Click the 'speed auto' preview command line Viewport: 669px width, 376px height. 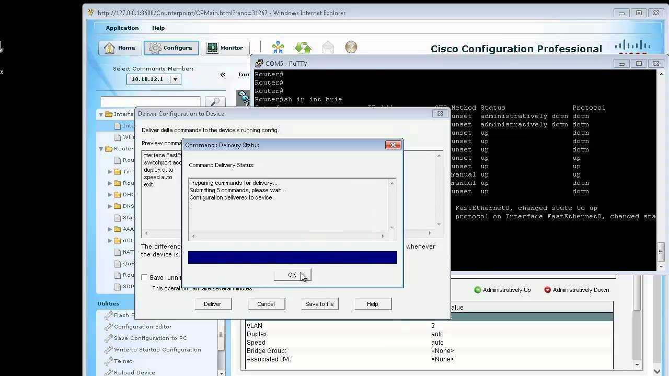point(158,177)
